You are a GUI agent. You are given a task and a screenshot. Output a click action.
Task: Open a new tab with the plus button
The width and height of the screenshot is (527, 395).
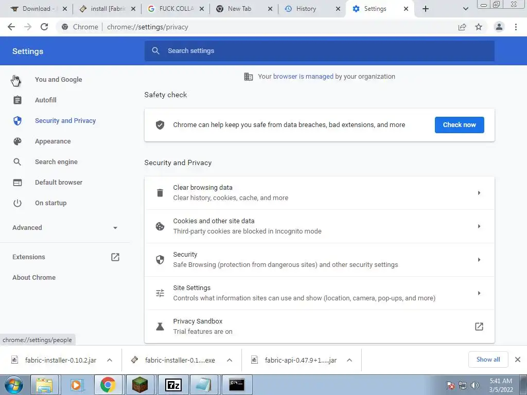coord(426,9)
